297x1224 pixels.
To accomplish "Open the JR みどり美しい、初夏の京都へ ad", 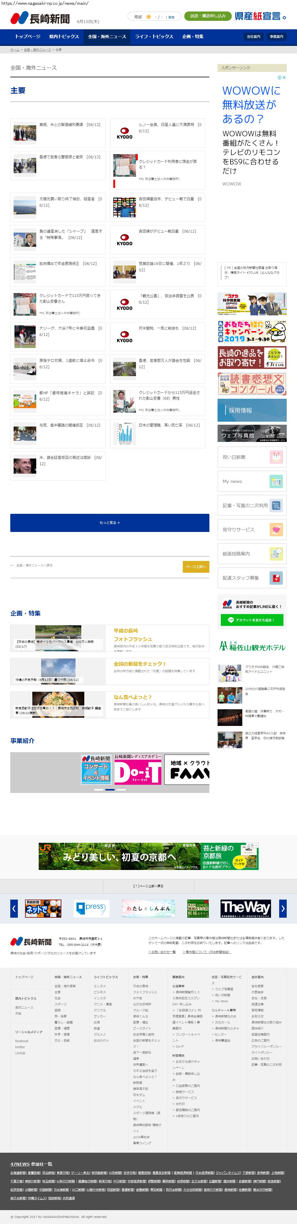I will tap(148, 856).
